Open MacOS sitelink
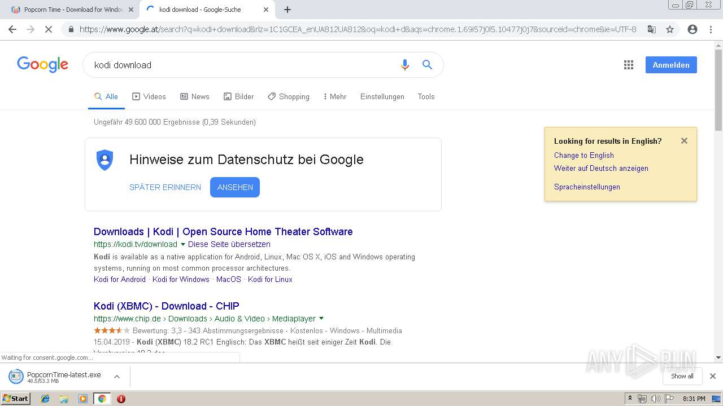The image size is (723, 406). coord(229,280)
